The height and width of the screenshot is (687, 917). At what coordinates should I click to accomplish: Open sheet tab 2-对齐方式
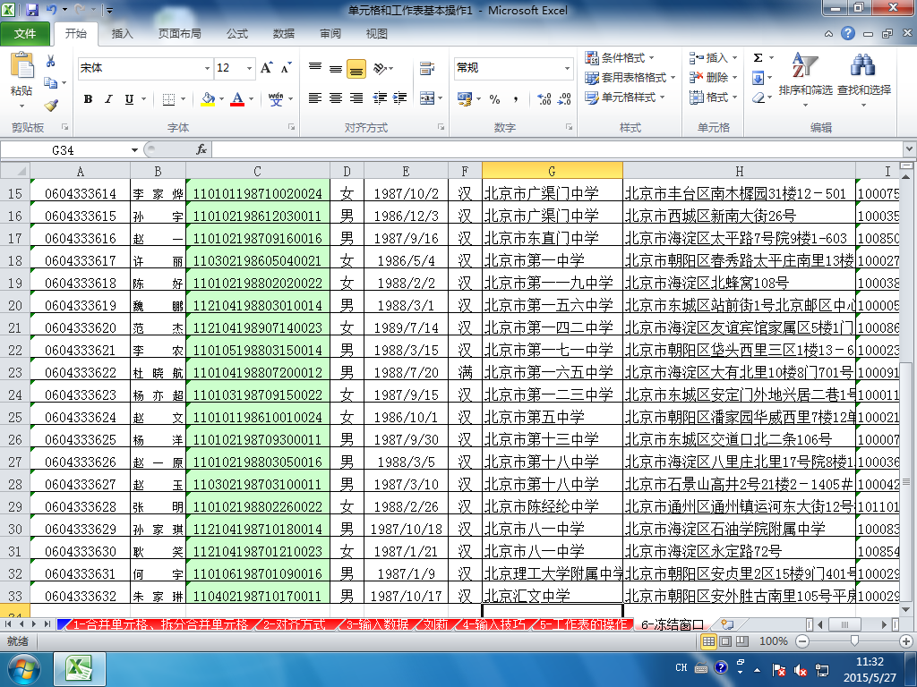294,624
